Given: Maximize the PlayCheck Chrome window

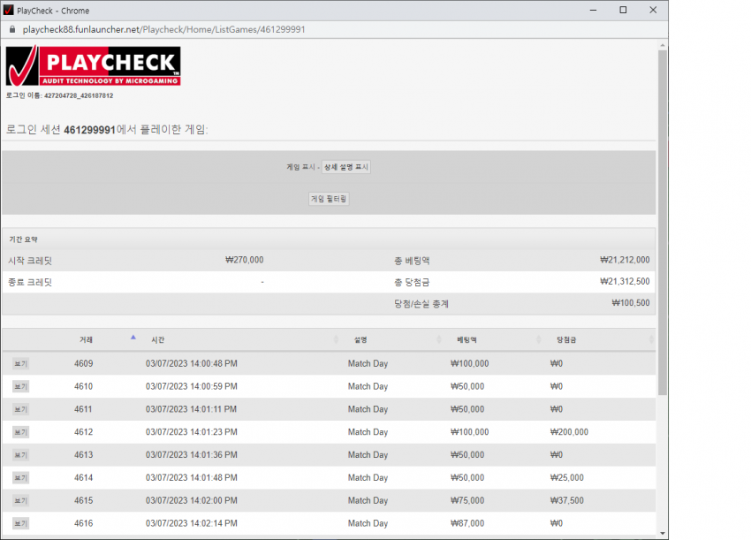Looking at the screenshot, I should click(623, 10).
